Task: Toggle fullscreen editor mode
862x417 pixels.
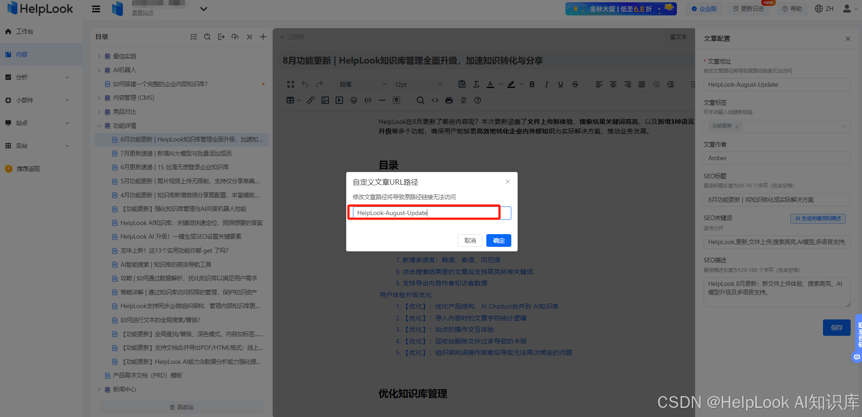Action: [x=291, y=84]
